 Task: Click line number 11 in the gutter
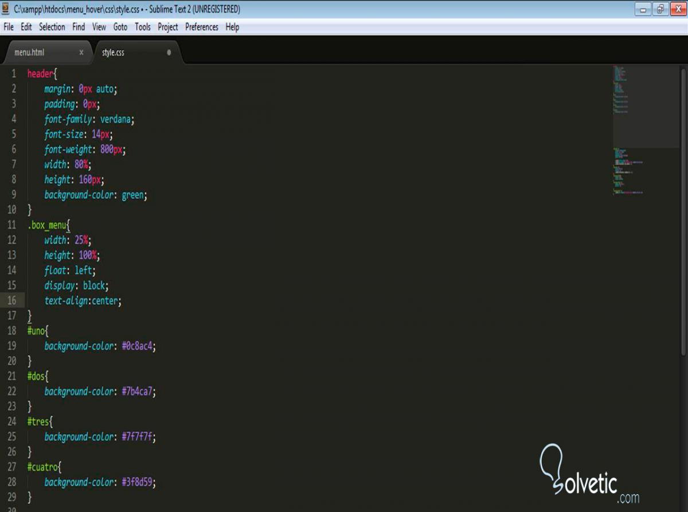click(12, 225)
